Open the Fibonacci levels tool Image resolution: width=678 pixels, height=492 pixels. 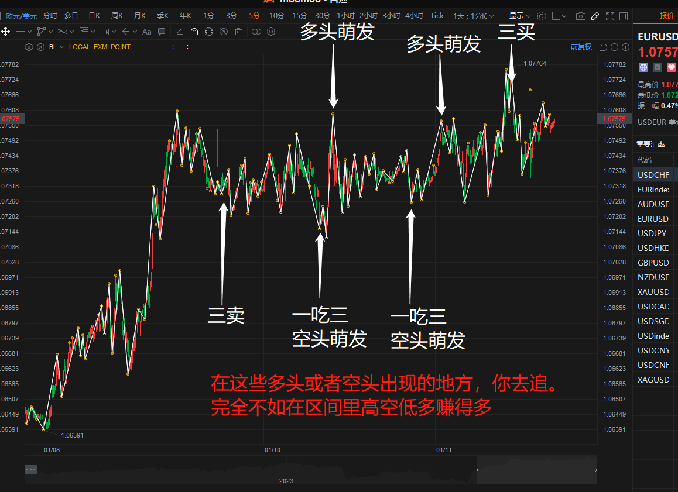[x=84, y=32]
